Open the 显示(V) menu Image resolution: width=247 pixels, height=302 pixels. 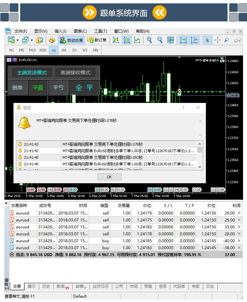click(x=41, y=31)
